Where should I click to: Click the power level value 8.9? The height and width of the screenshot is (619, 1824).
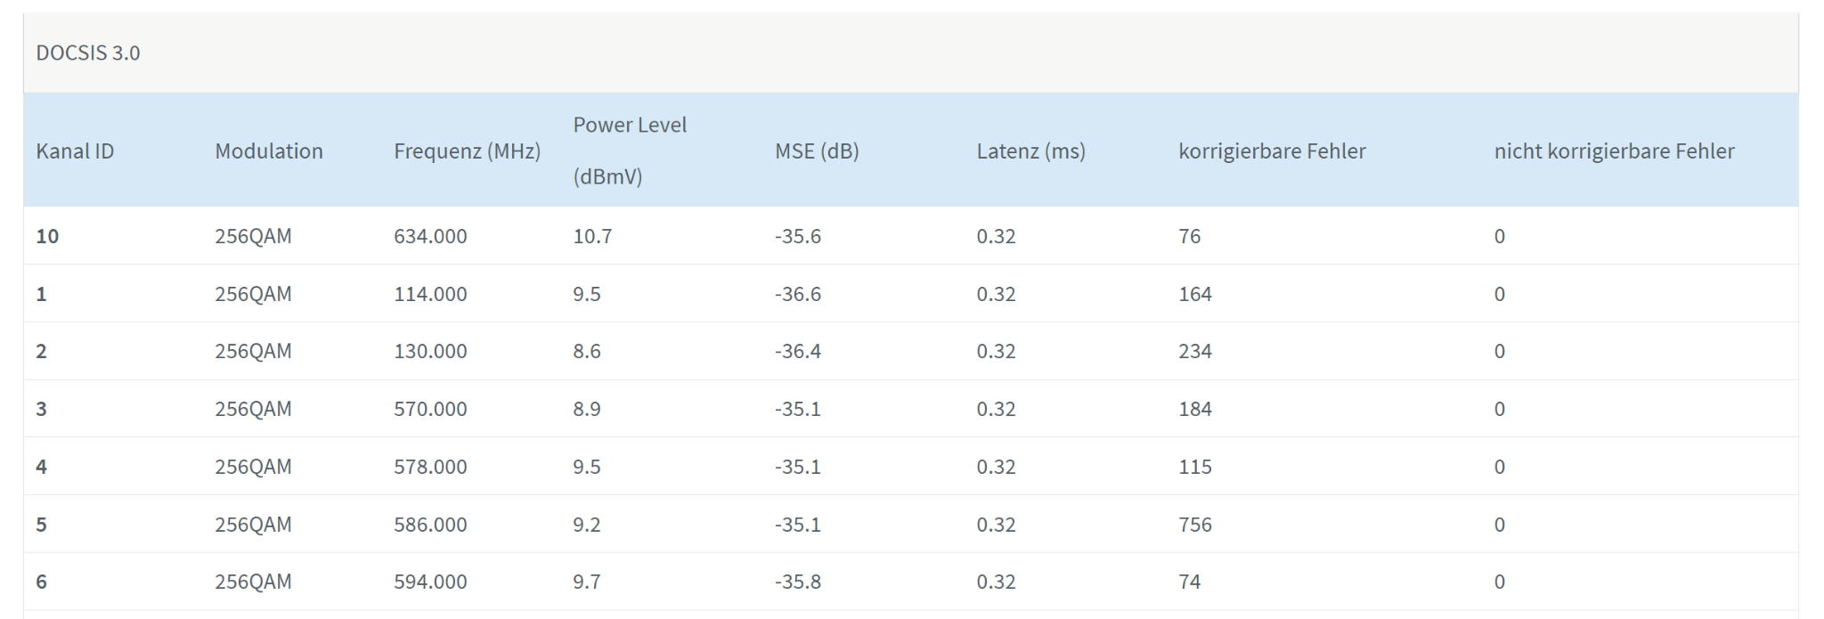click(586, 409)
